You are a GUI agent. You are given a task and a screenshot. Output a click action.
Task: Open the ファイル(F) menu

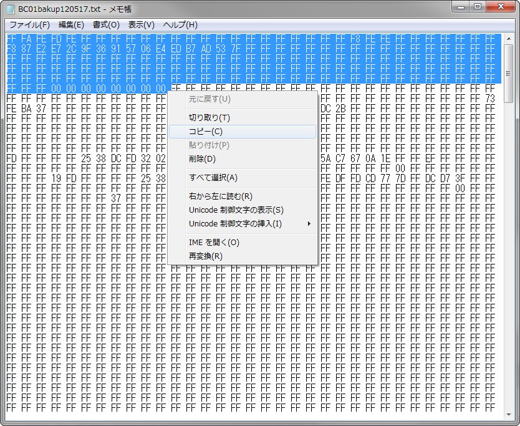[x=29, y=25]
